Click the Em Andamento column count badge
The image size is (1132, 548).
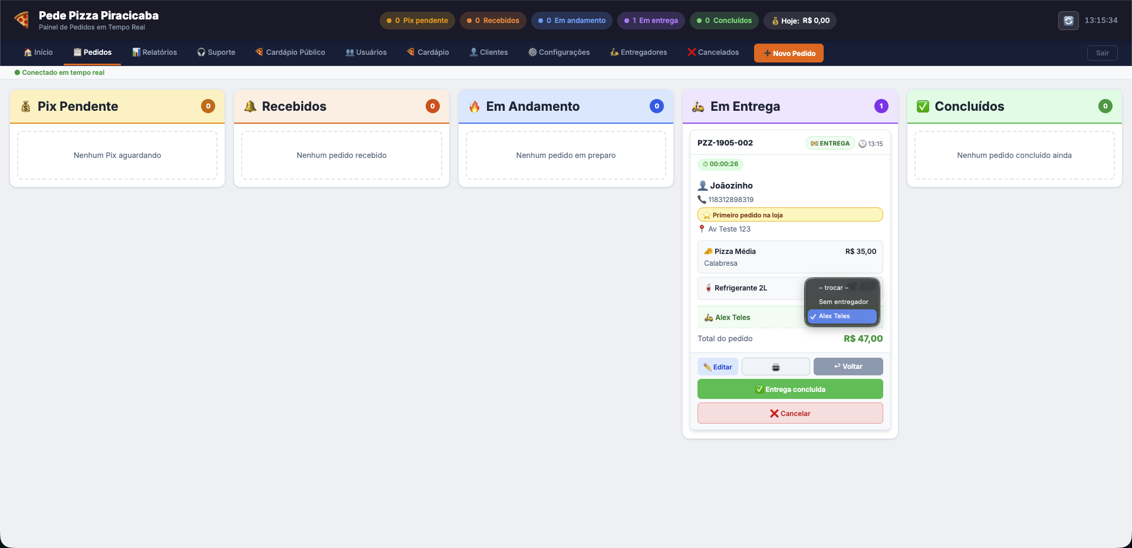(x=657, y=106)
